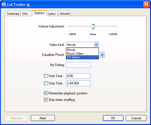Open the Video Kind dropdown arrow
Viewport: 151px width, 125px height.
click(x=96, y=45)
